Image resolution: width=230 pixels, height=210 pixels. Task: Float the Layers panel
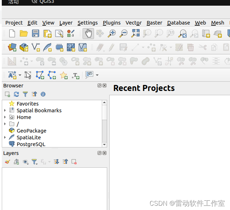pyautogui.click(x=99, y=153)
